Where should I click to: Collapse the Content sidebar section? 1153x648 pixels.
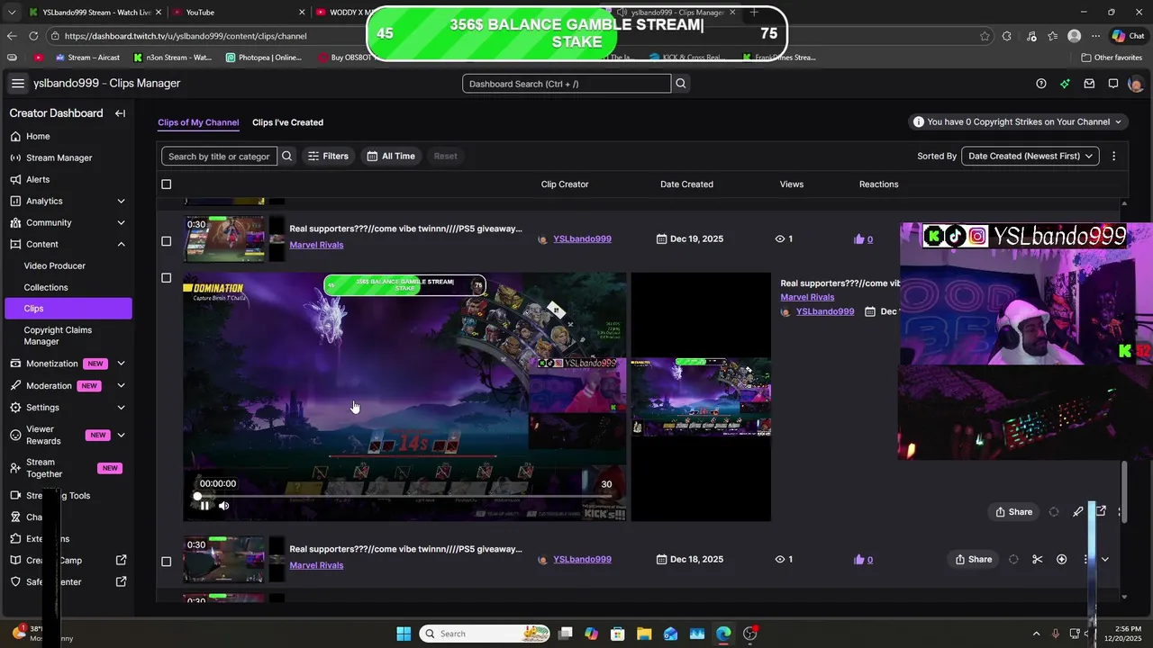(121, 244)
